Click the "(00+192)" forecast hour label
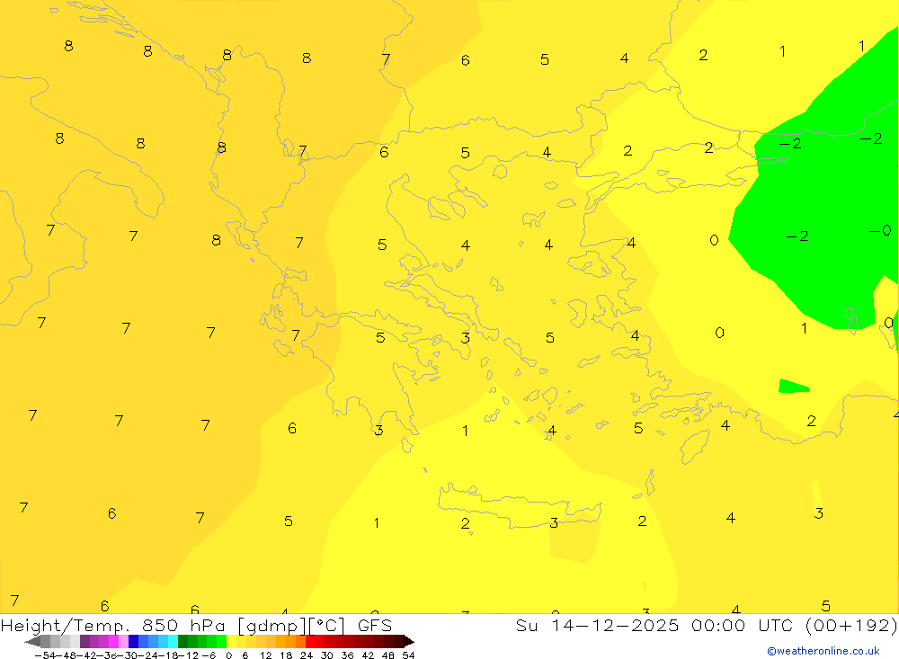This screenshot has width=899, height=659. [x=851, y=625]
